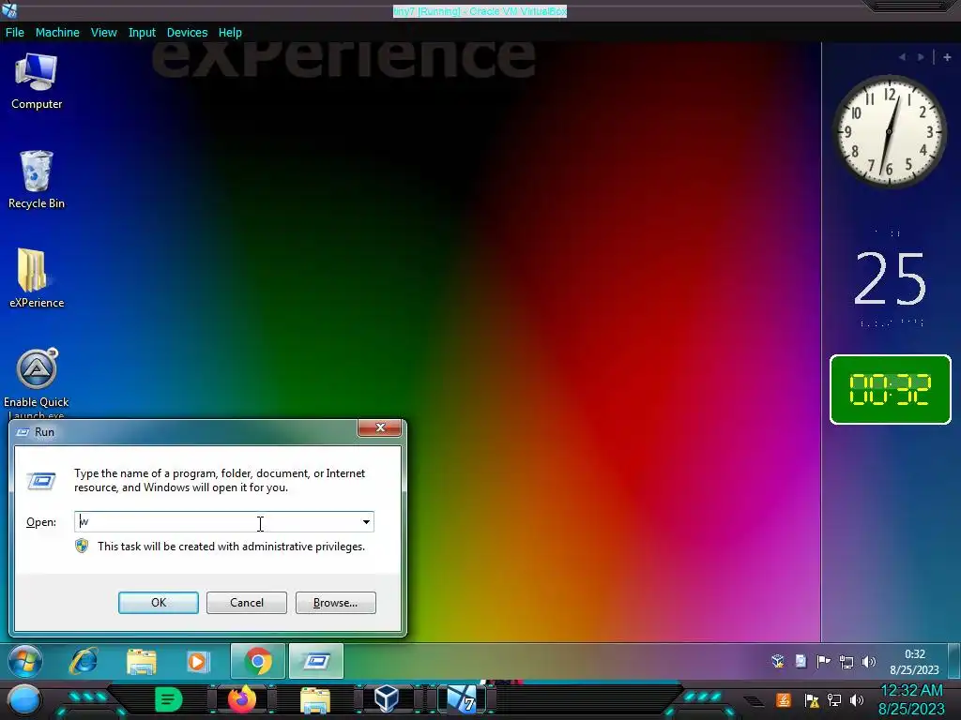
Task: Open Windows Explorer in guest taskbar
Action: click(141, 661)
